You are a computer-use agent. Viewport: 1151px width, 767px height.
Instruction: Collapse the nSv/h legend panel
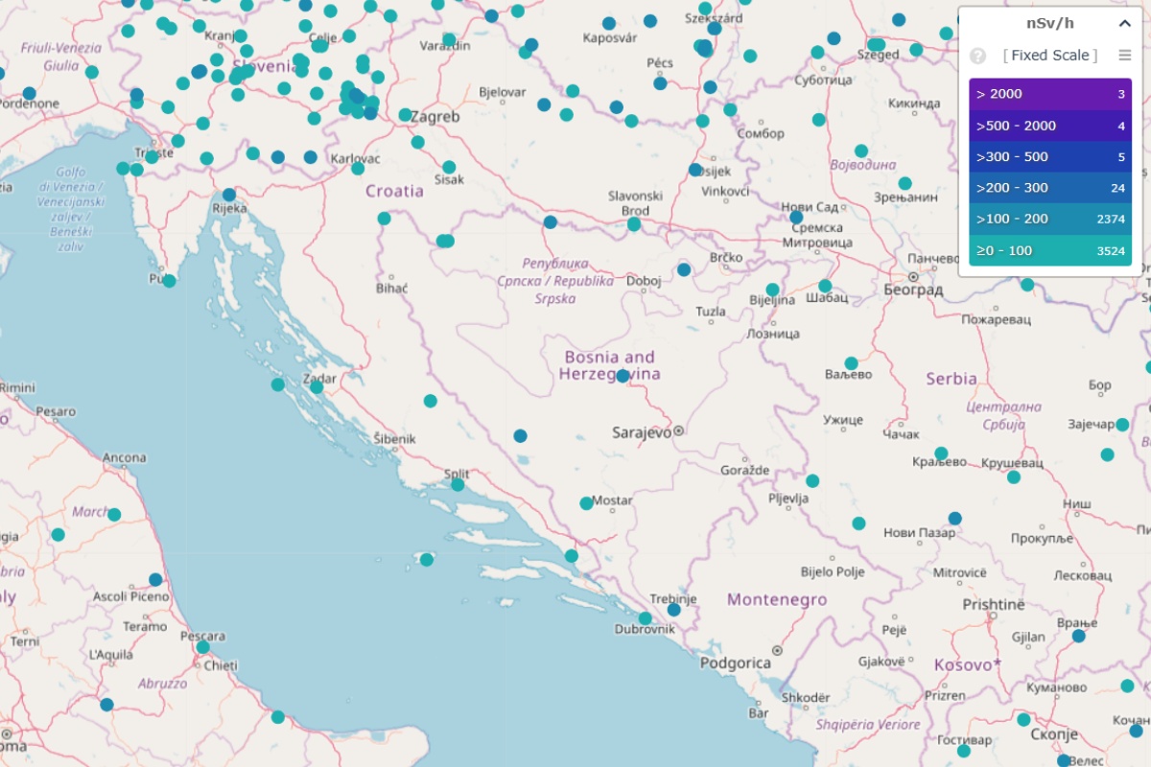[1124, 24]
